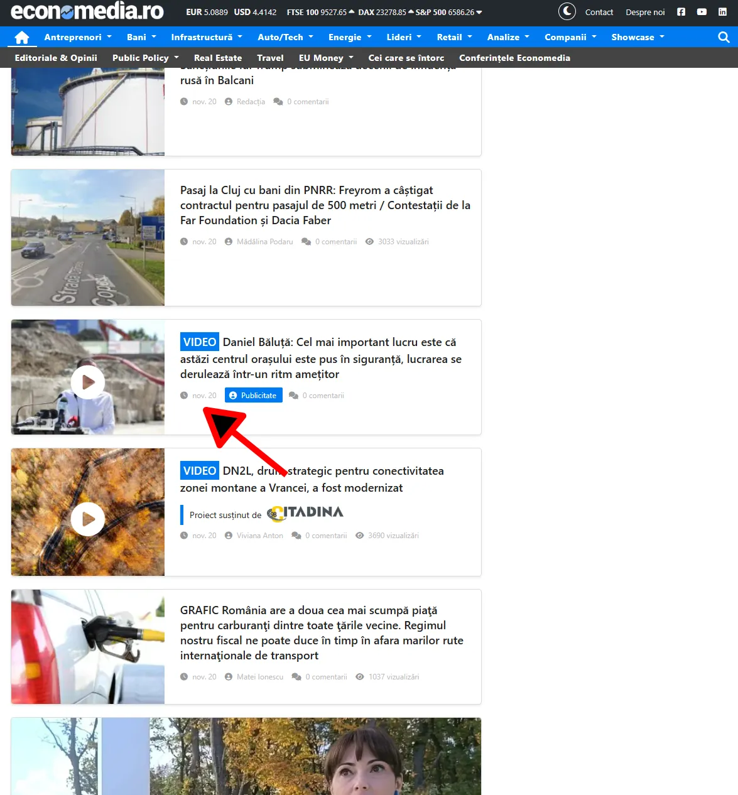
Task: Open the LinkedIn profile icon
Action: 722,12
